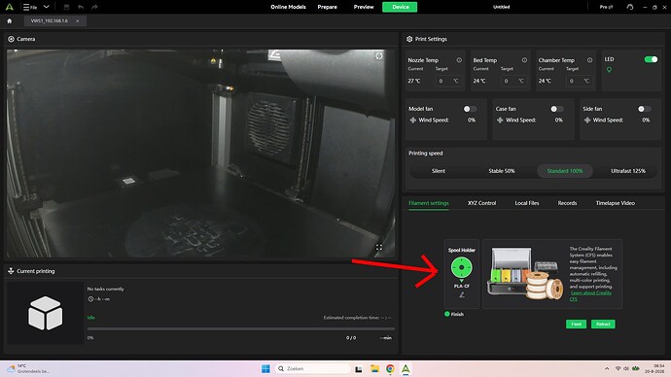Set the Chamber Temp target field

pos(580,81)
